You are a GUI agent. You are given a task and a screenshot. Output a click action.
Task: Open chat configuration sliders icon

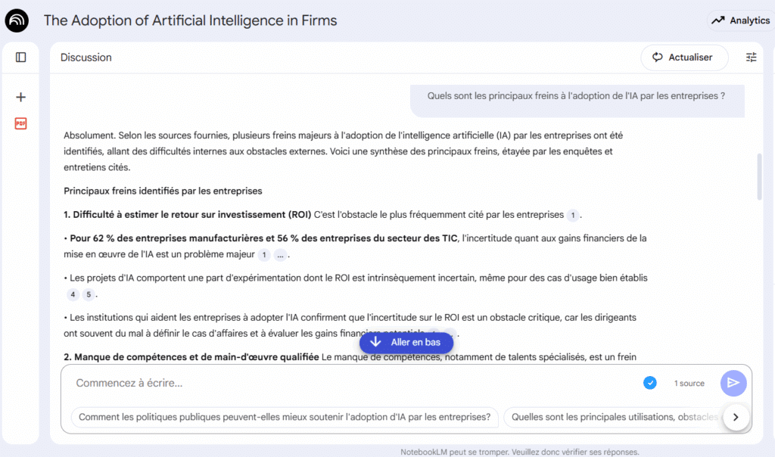(x=751, y=58)
